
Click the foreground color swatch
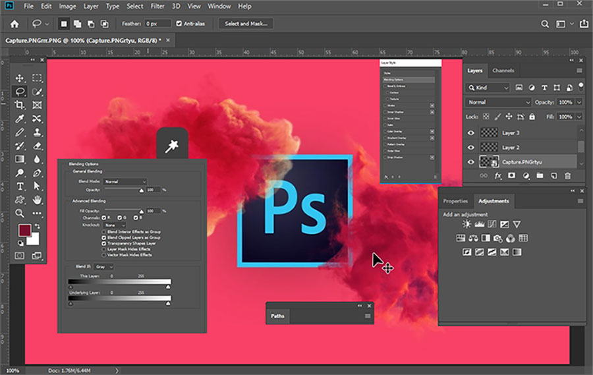[x=24, y=231]
